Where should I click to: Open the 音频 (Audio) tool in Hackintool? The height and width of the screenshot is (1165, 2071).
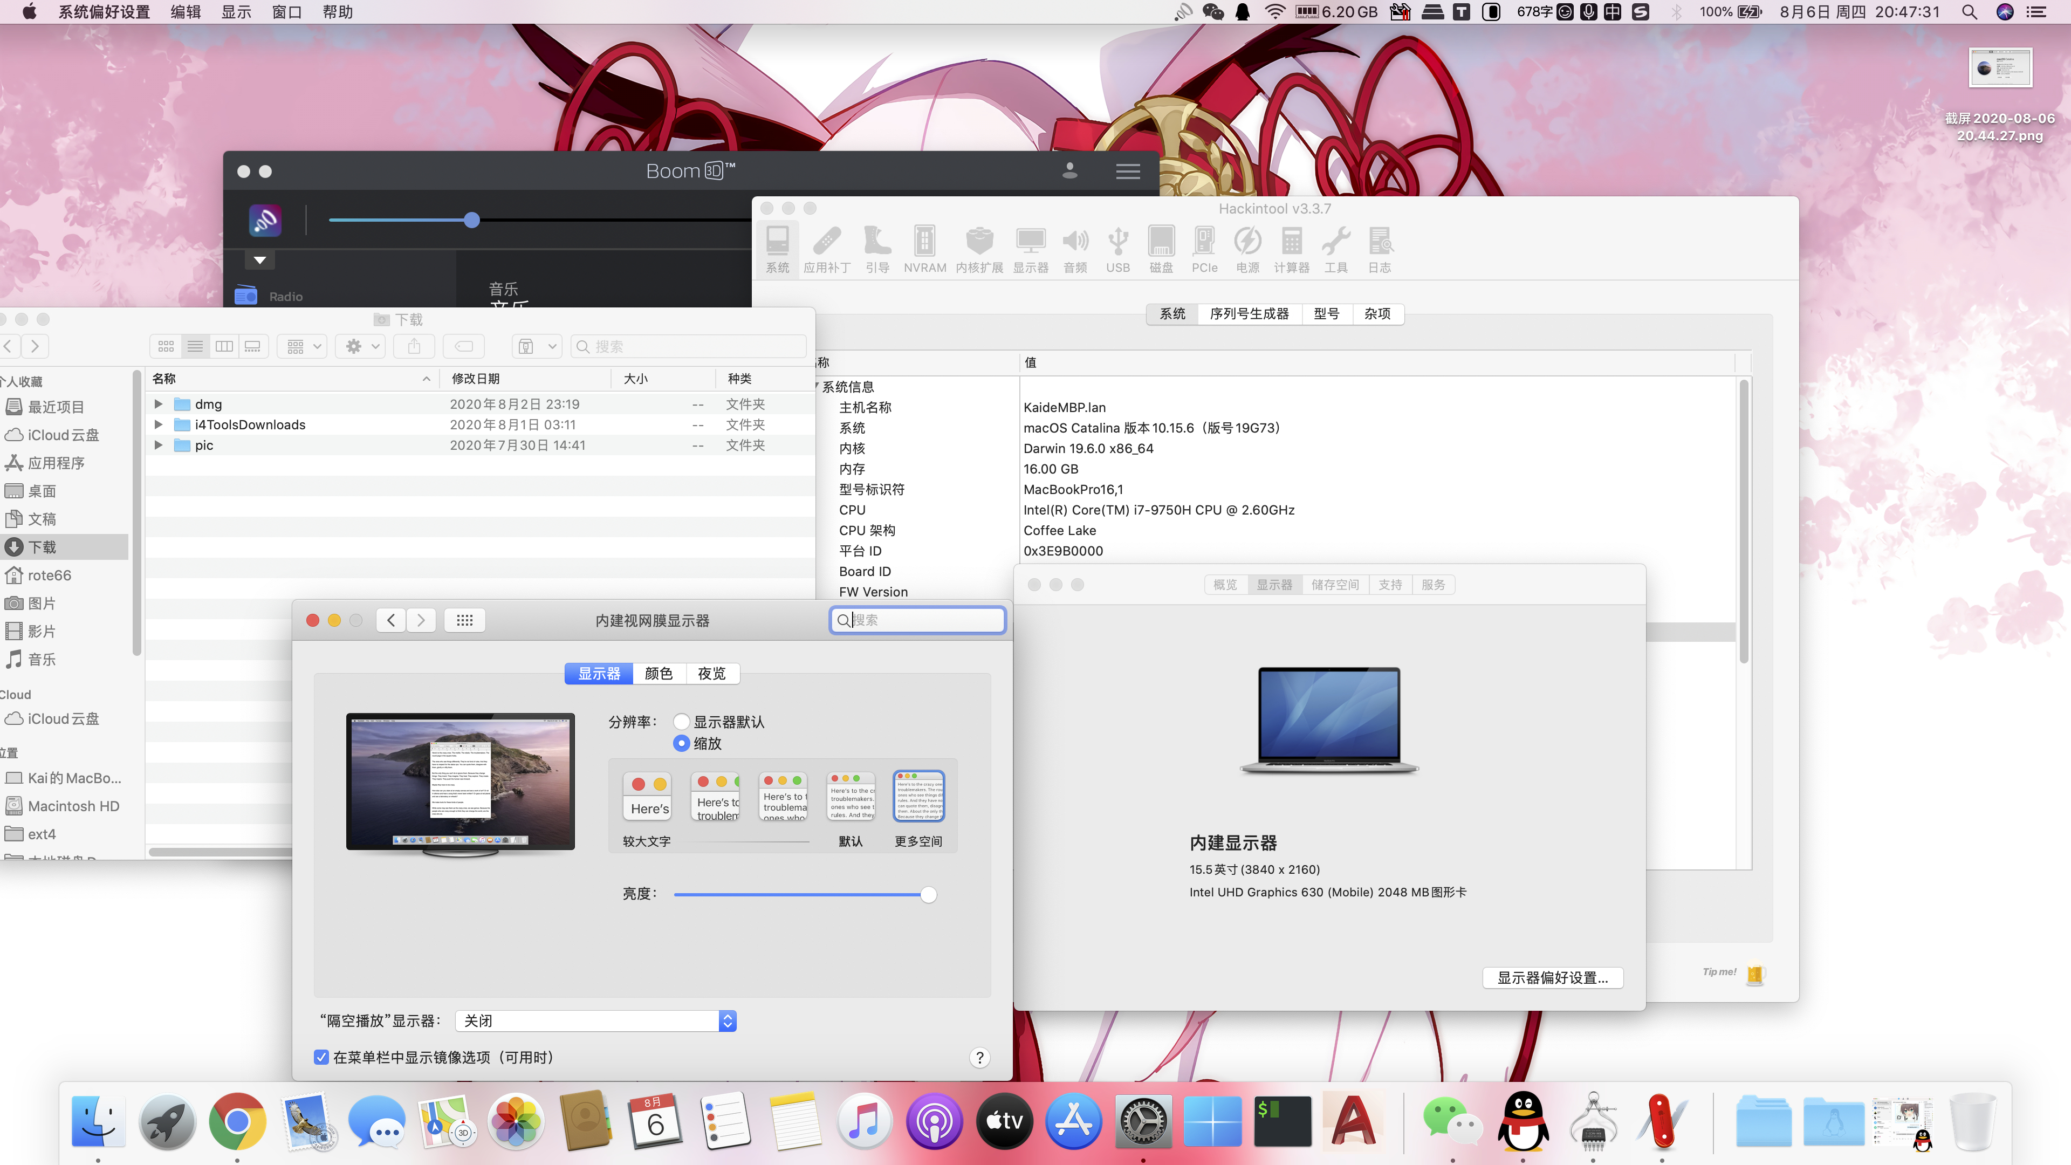coord(1076,249)
